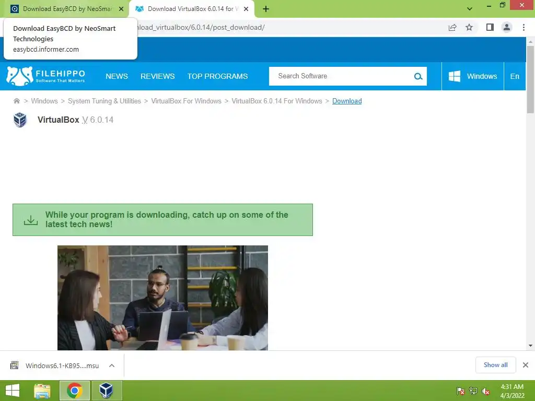Close the downloads bar
The image size is (535, 401).
click(x=526, y=365)
